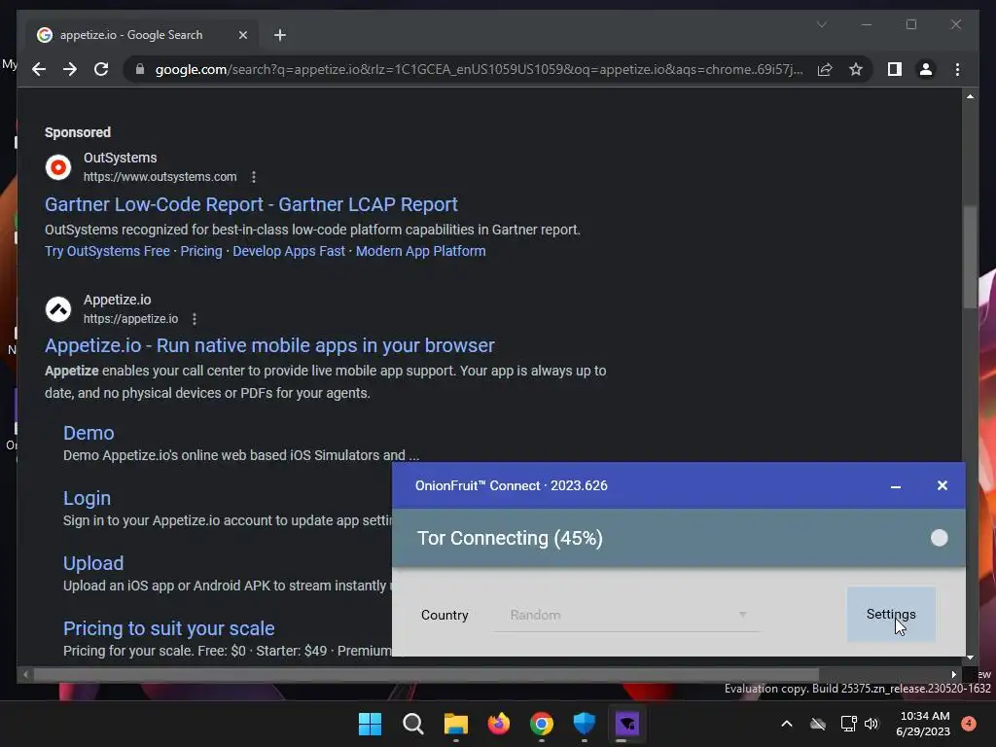
Task: Open Try OutSystems Free link
Action: click(107, 251)
